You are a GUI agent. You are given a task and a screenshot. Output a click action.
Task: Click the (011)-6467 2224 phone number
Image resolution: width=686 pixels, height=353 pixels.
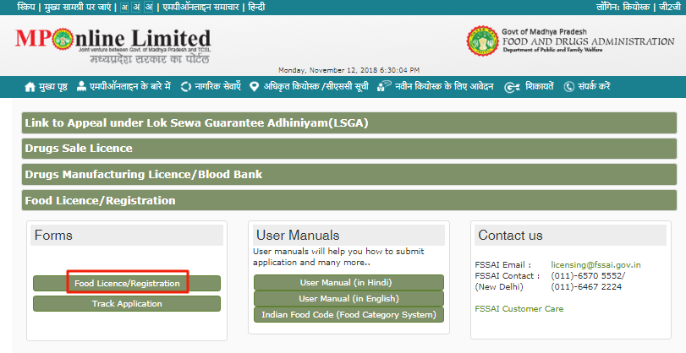(x=586, y=286)
